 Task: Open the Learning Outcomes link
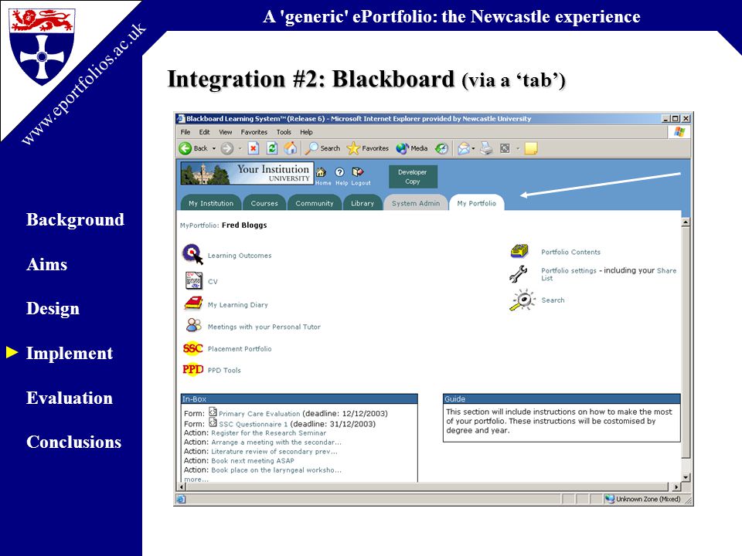click(x=240, y=256)
